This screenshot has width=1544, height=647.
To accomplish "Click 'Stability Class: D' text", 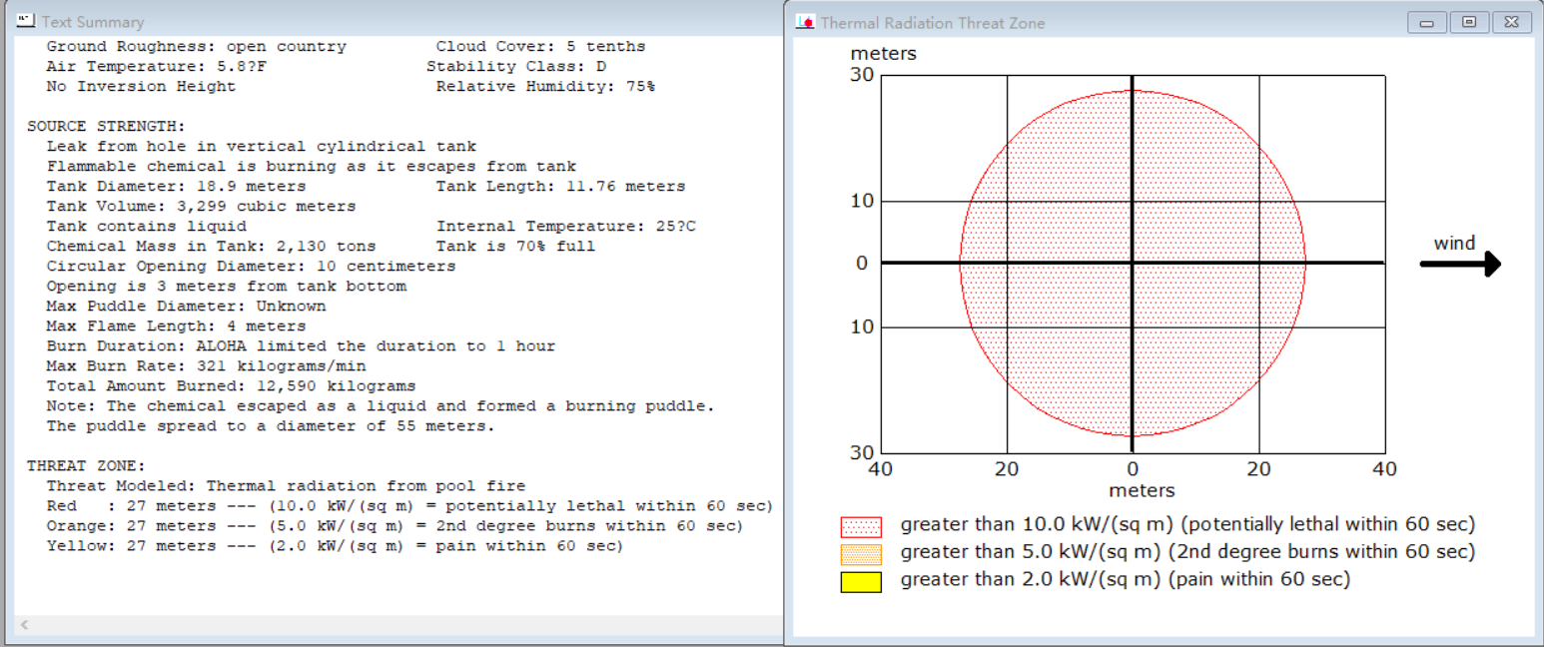I will click(x=516, y=67).
